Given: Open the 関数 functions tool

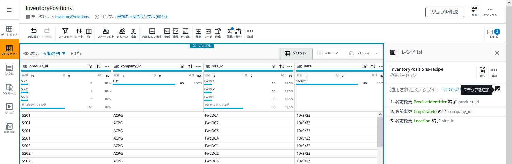Looking at the screenshot, I should click(230, 33).
